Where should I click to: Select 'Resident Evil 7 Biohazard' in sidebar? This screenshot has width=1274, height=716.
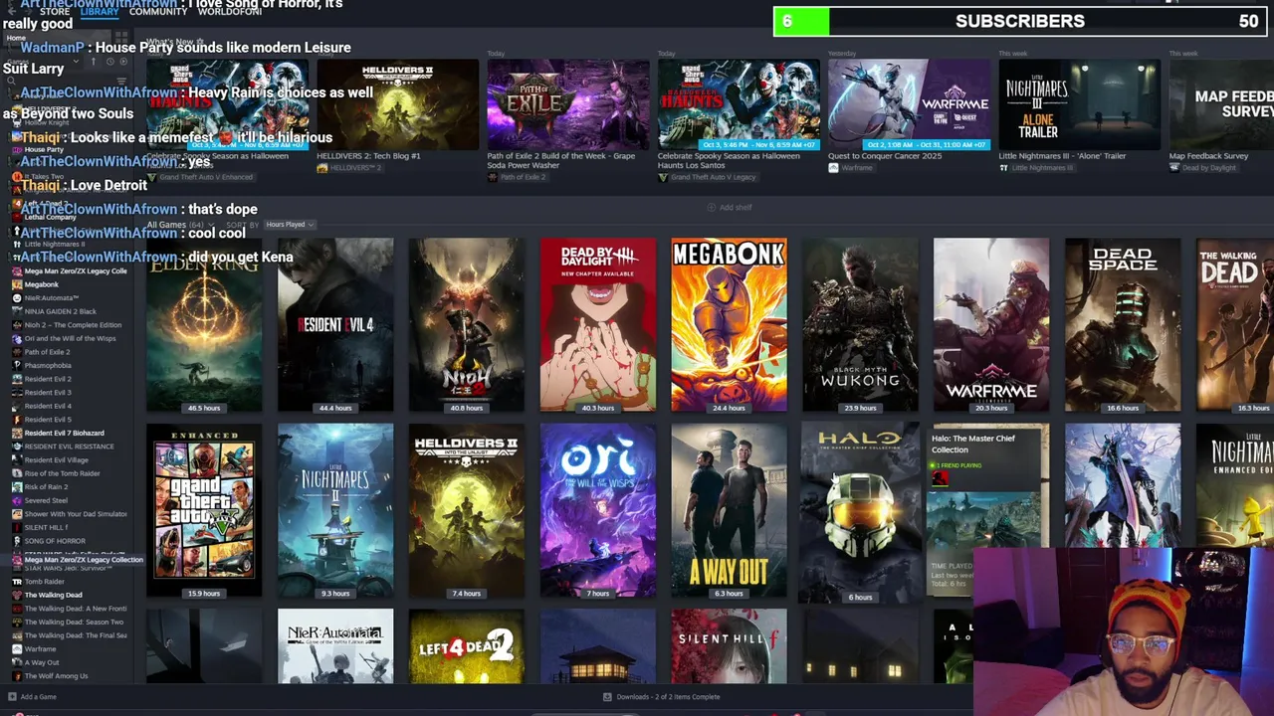coord(64,434)
